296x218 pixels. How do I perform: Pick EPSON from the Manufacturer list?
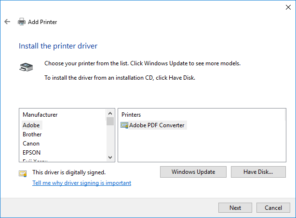(32, 153)
